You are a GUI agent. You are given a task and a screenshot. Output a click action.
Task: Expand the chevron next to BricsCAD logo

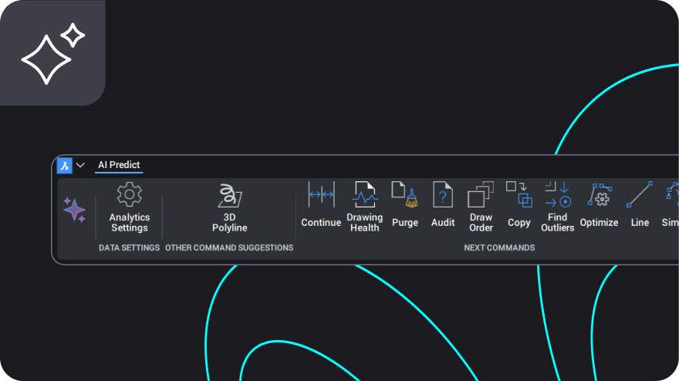click(80, 165)
